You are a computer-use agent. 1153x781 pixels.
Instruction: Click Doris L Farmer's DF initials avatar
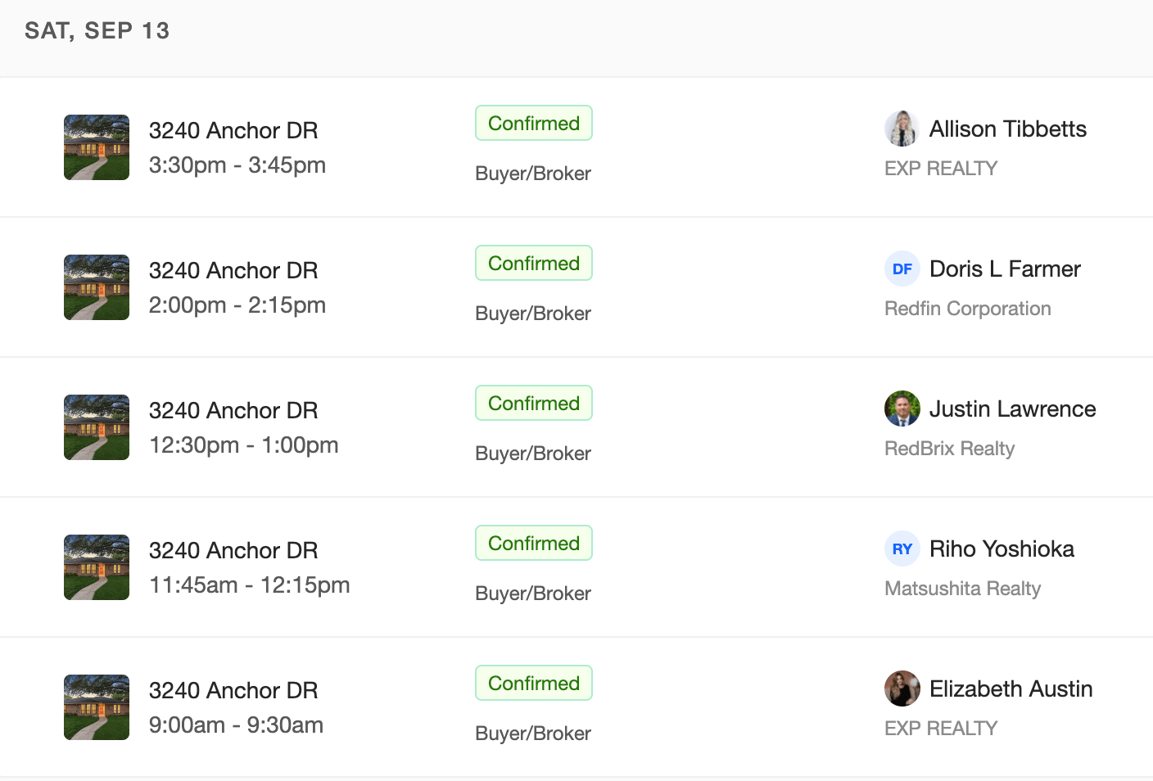click(x=902, y=269)
